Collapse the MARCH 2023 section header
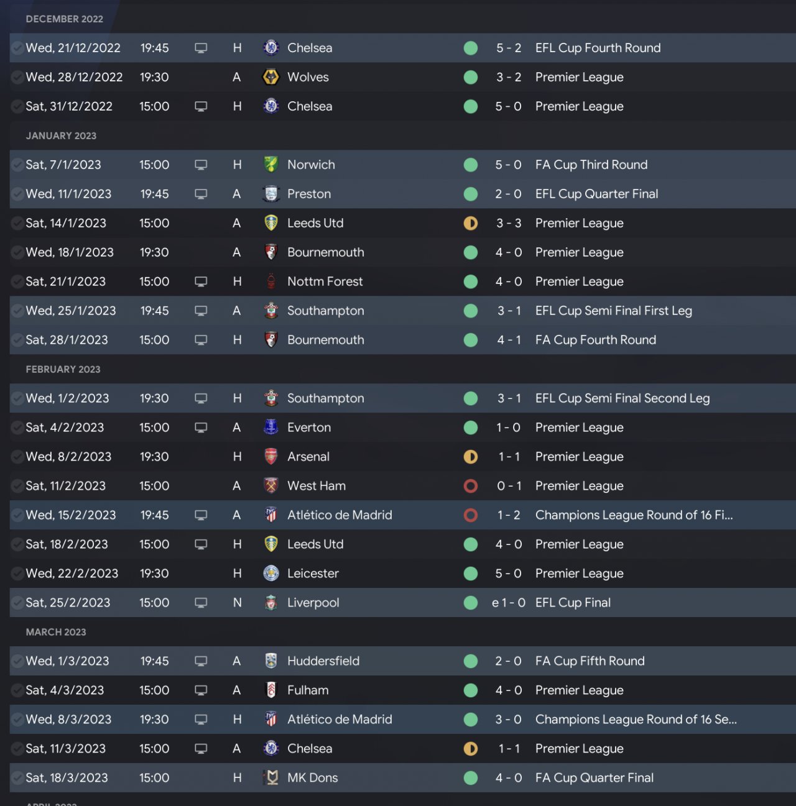The width and height of the screenshot is (796, 806). pyautogui.click(x=56, y=632)
